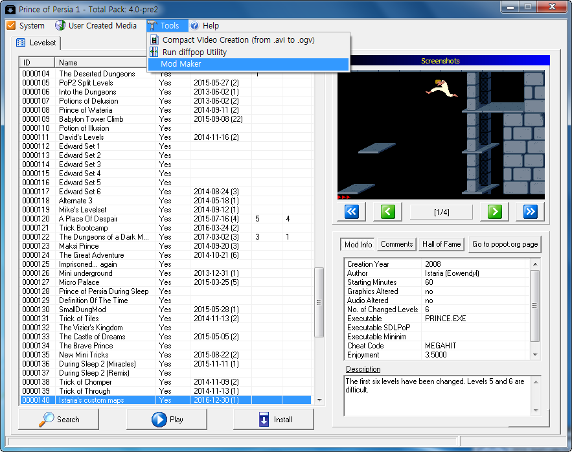Click the Install download icon
The height and width of the screenshot is (452, 572).
click(x=264, y=419)
